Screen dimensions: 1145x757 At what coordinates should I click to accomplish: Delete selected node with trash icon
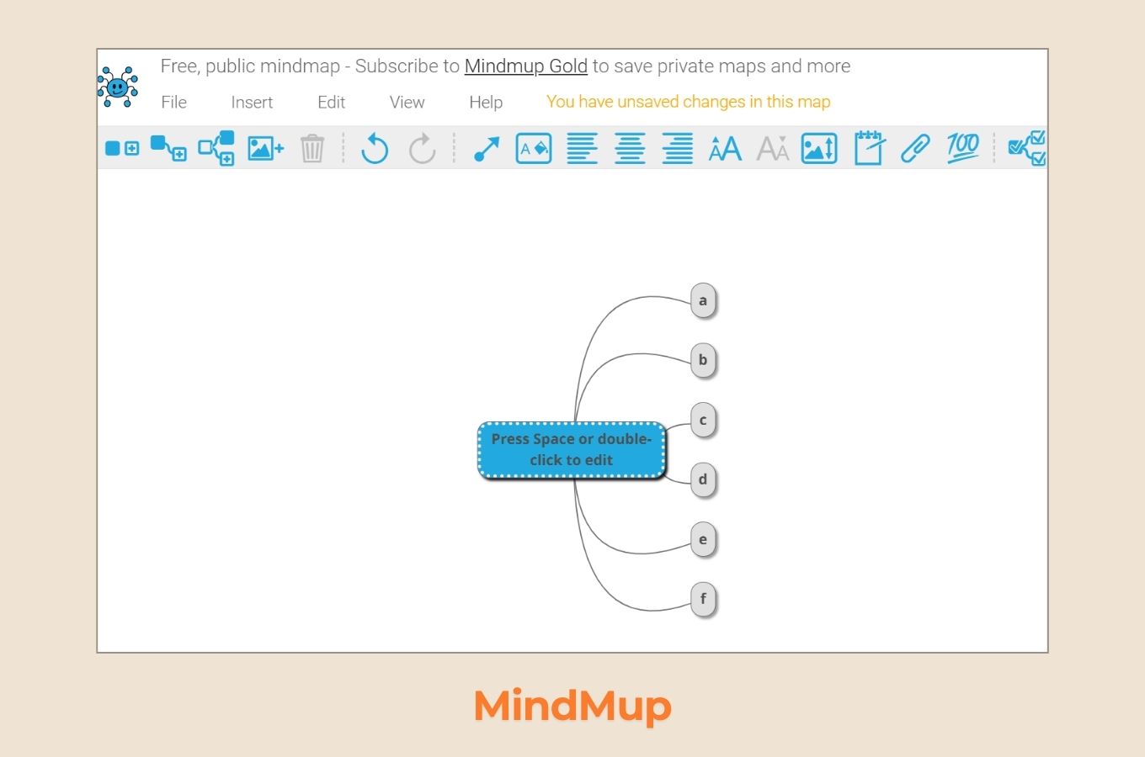[312, 149]
